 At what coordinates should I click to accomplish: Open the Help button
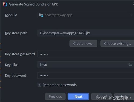(x=124, y=97)
